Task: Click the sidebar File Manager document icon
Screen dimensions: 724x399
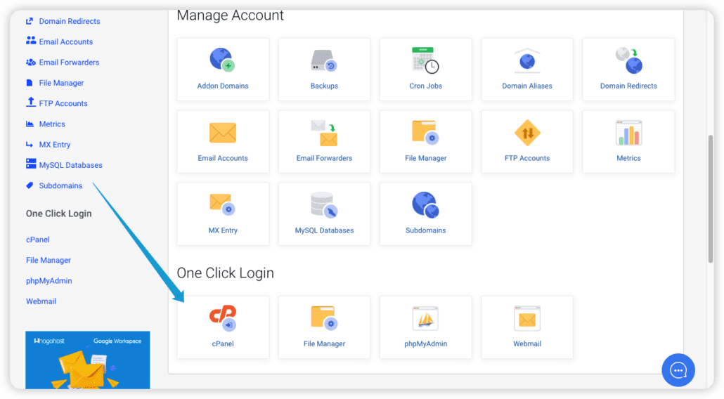Action: 30,83
